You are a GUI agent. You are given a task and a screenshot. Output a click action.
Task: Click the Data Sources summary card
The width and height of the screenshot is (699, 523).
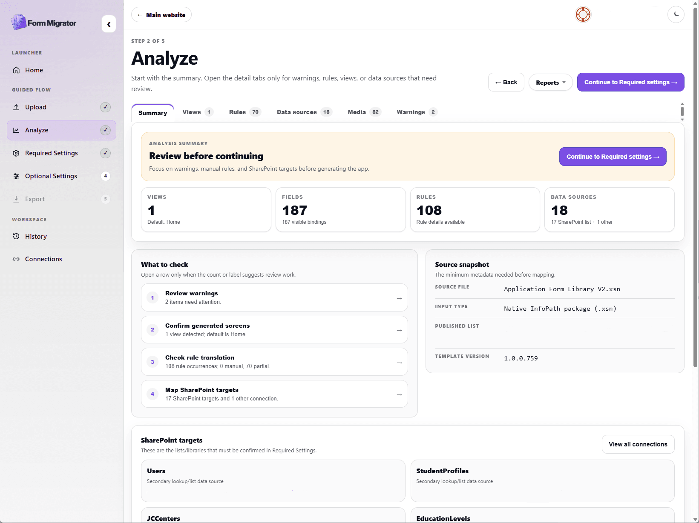tap(609, 210)
